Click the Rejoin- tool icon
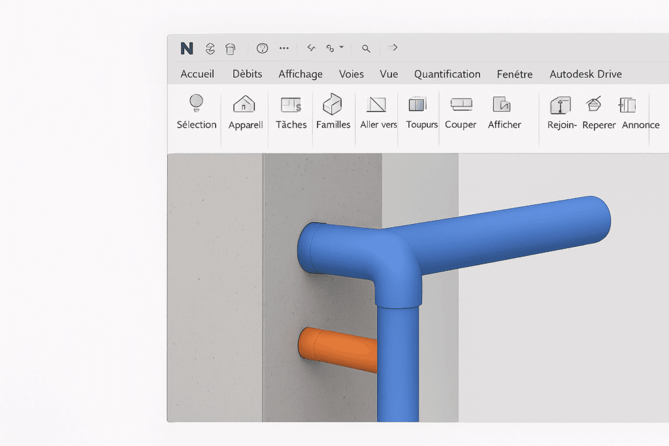This screenshot has height=446, width=669. 561,104
